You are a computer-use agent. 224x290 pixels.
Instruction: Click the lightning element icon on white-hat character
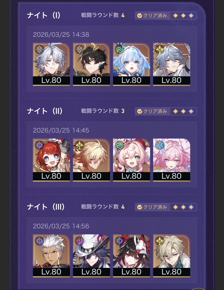pos(80,241)
